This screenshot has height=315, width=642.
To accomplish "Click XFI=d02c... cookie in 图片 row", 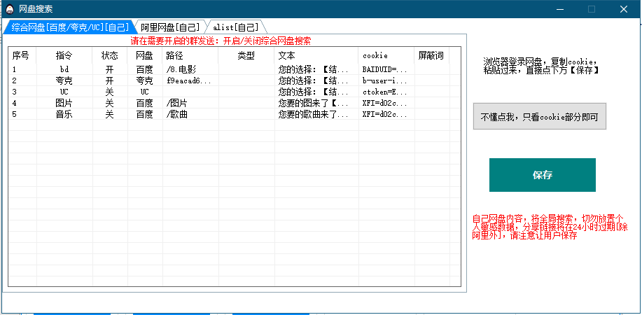I will [x=386, y=103].
